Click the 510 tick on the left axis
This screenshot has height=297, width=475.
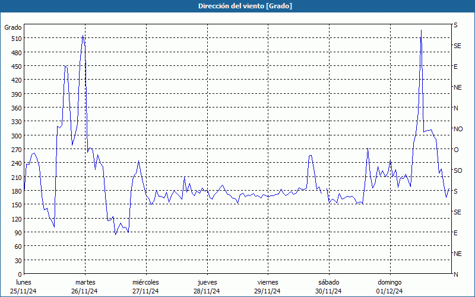click(x=16, y=39)
